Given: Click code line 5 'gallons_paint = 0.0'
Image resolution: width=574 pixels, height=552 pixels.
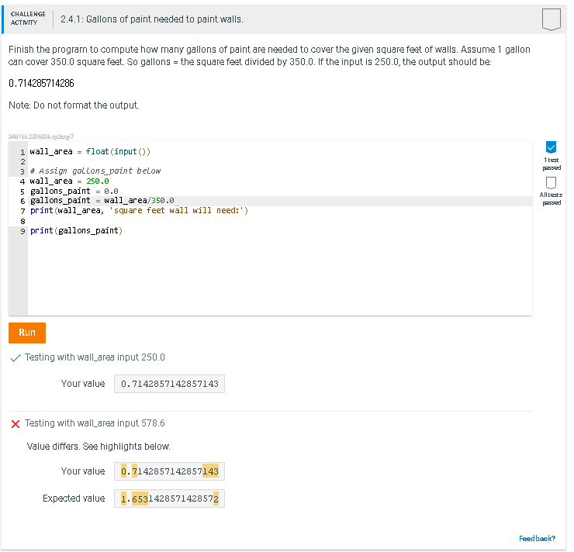Looking at the screenshot, I should coord(74,191).
